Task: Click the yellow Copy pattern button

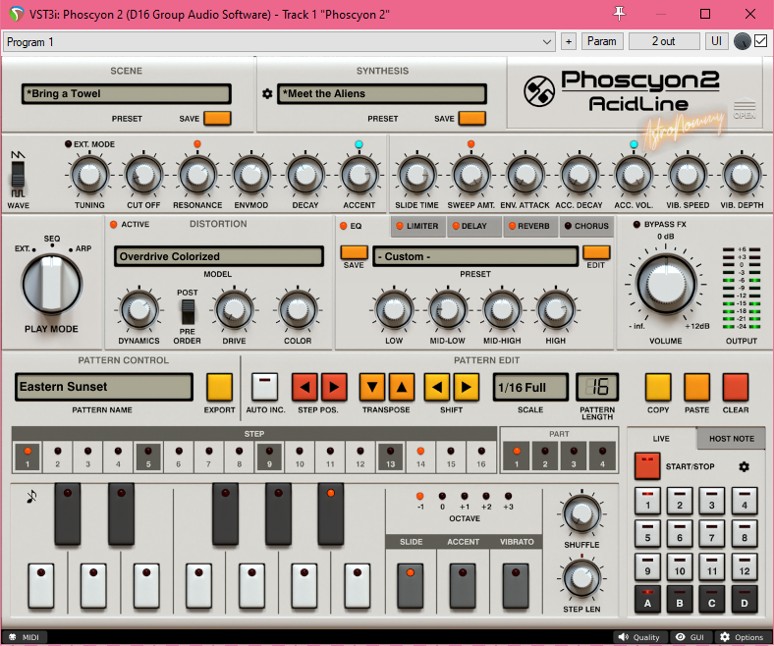Action: tap(658, 387)
